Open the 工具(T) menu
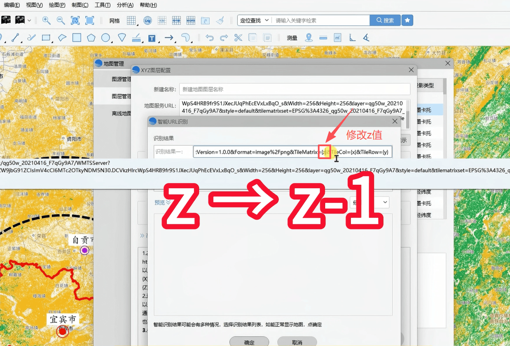The height and width of the screenshot is (346, 510). (103, 5)
